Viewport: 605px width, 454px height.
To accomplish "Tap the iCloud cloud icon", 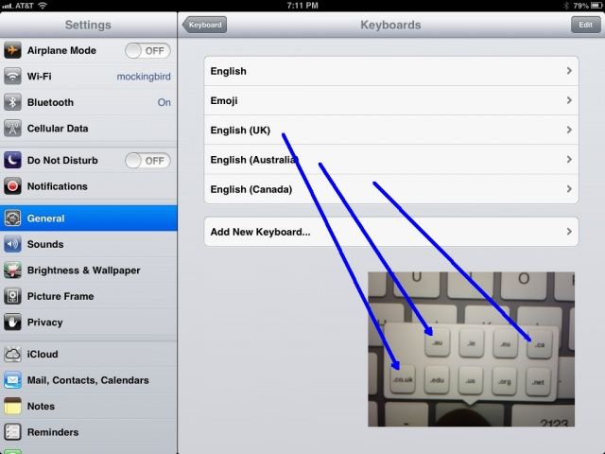I will pyautogui.click(x=13, y=355).
